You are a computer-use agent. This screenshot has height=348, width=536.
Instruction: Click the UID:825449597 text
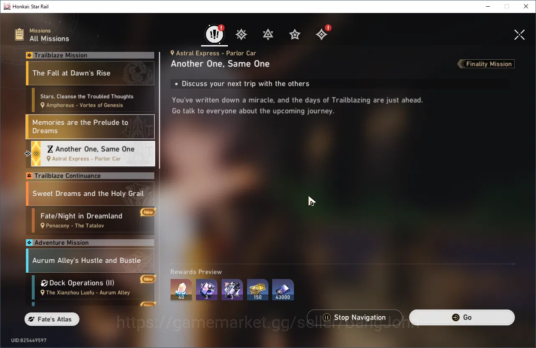(29, 340)
